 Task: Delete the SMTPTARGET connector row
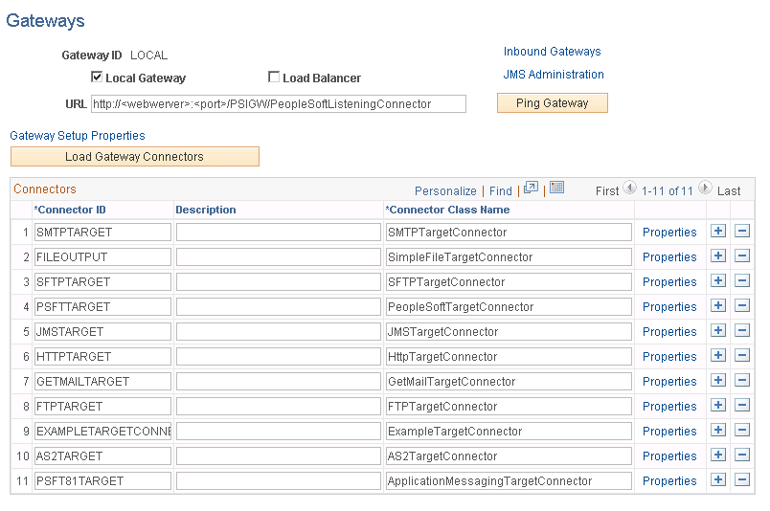pos(742,232)
